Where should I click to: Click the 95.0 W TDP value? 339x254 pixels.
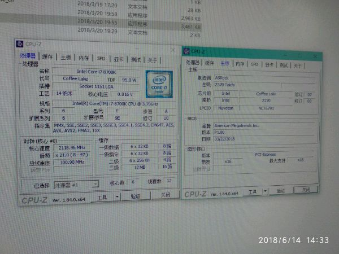[129, 80]
